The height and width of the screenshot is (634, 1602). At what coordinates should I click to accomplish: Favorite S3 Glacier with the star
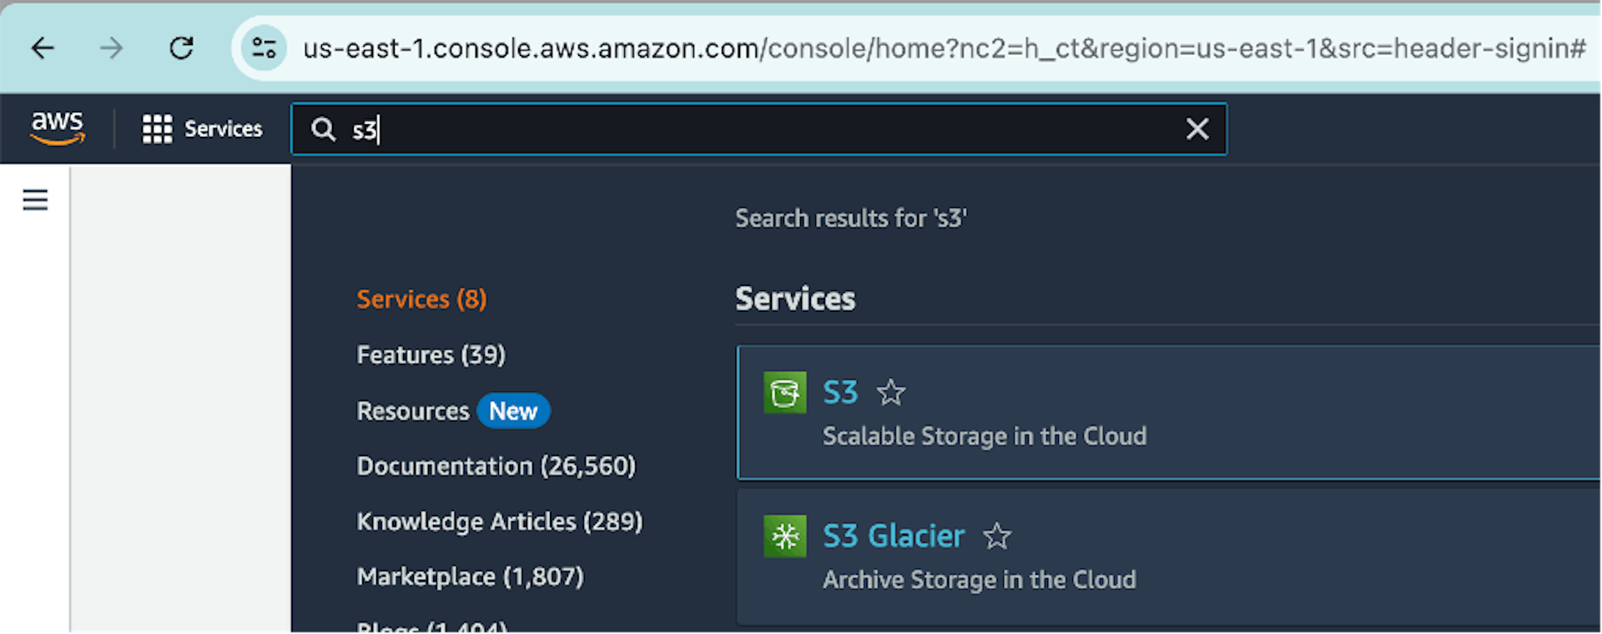(997, 536)
